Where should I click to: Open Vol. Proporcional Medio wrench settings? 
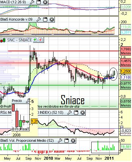[x=60, y=140]
